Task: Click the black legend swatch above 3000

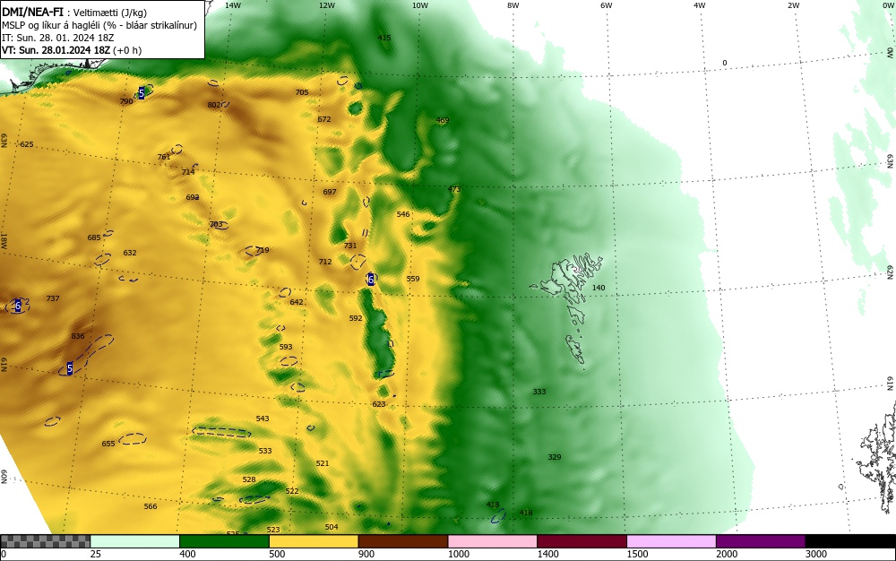Action: pyautogui.click(x=850, y=541)
